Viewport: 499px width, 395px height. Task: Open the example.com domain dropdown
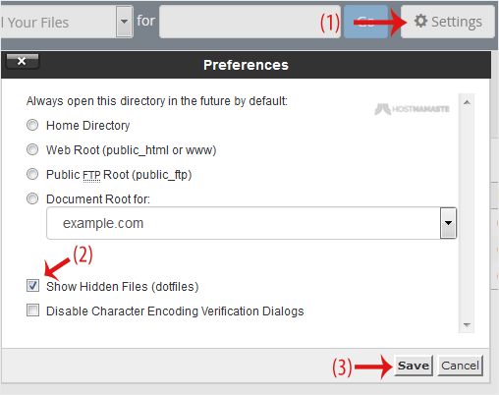point(251,223)
